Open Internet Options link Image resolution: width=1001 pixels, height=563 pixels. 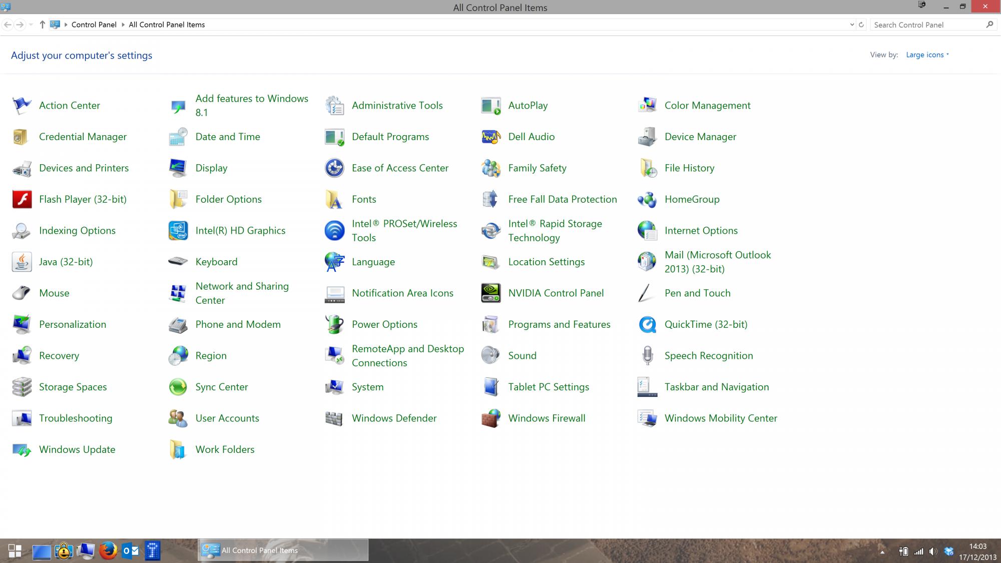pyautogui.click(x=701, y=231)
